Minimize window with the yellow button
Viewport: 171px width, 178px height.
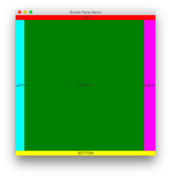(x=25, y=12)
